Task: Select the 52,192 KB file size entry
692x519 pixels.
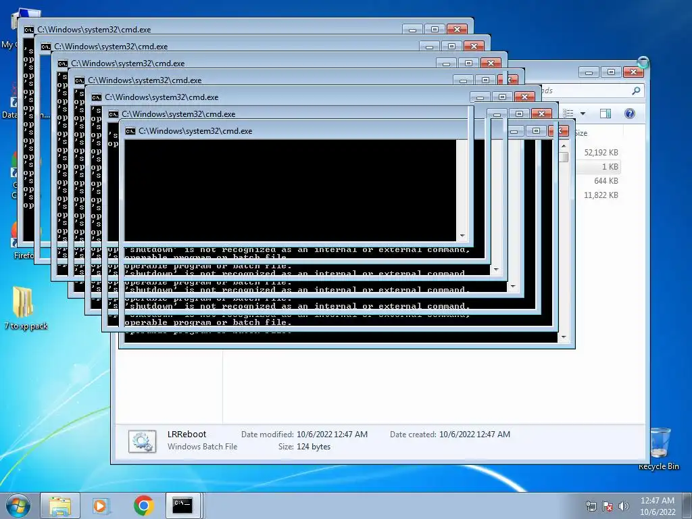Action: pyautogui.click(x=601, y=153)
